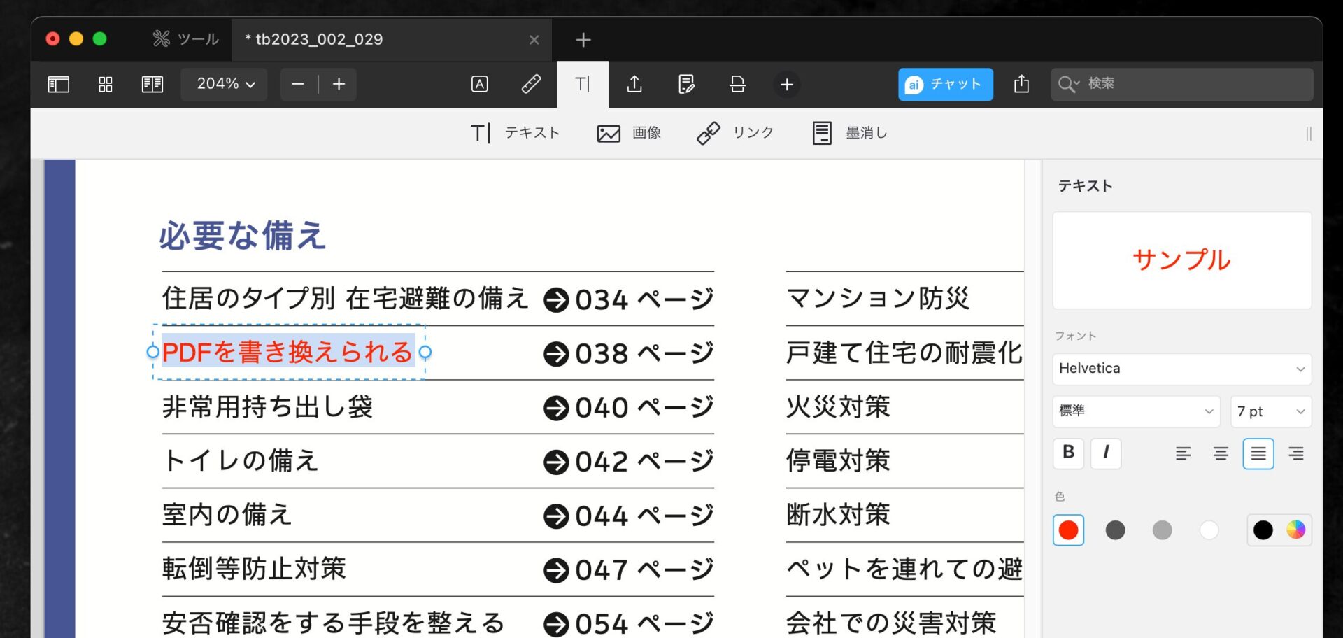This screenshot has height=638, width=1343.
Task: Toggle the sidebar panel icon
Action: pos(58,85)
